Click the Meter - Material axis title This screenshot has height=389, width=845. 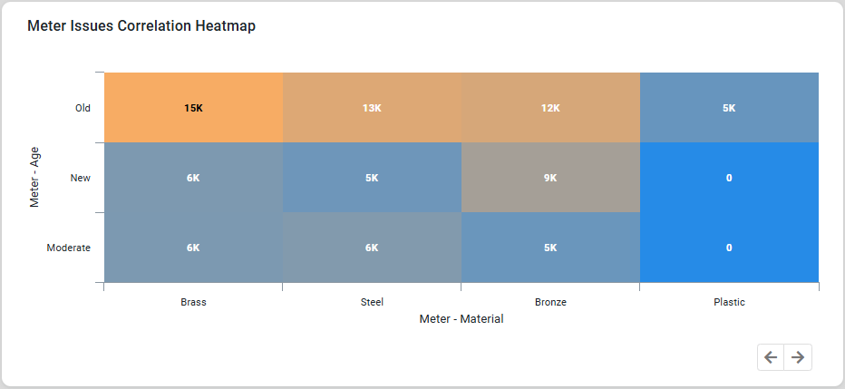coord(461,319)
